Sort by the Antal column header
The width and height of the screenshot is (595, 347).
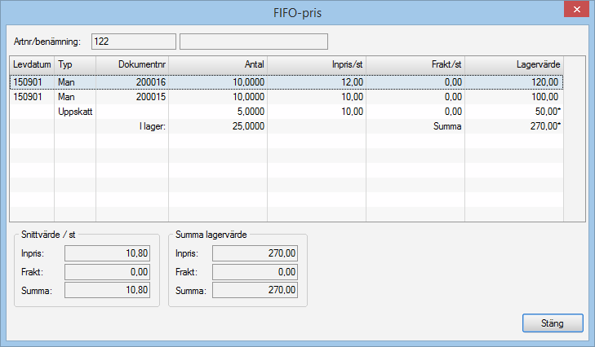[218, 64]
